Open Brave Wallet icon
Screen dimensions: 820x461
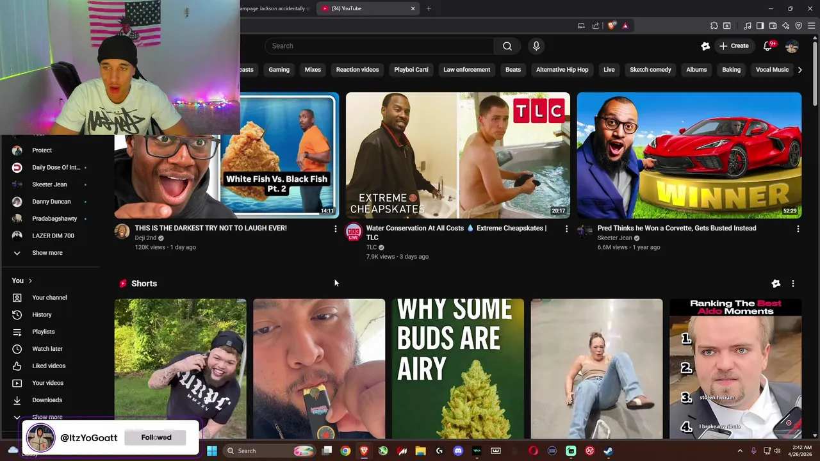pyautogui.click(x=773, y=26)
